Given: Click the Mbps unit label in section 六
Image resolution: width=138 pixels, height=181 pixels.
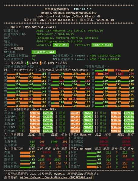Looking at the screenshot, I should (x=83, y=134).
